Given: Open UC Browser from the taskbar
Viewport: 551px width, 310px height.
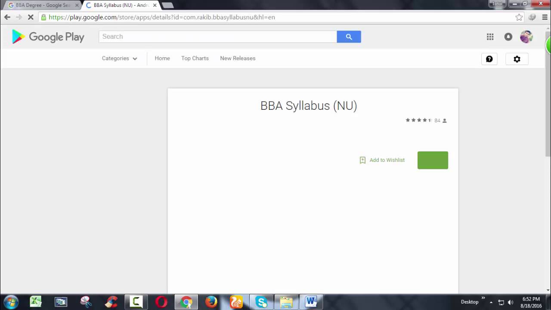Looking at the screenshot, I should click(236, 302).
